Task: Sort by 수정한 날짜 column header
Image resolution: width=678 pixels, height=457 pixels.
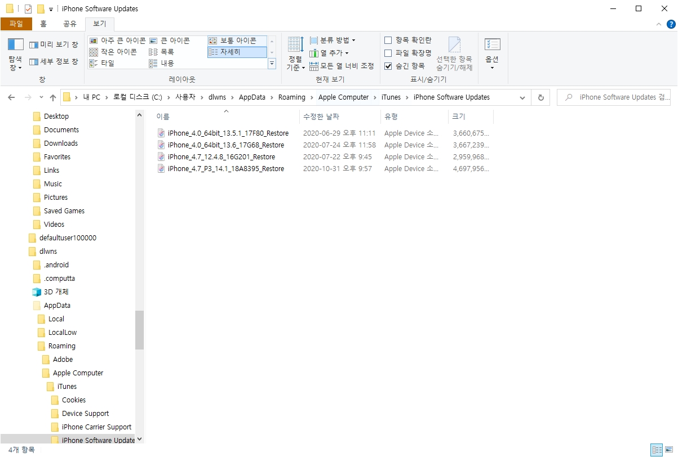Action: [x=340, y=117]
